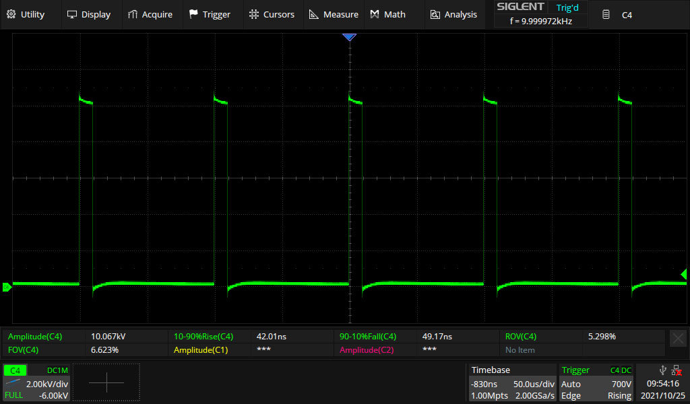Image resolution: width=690 pixels, height=404 pixels.
Task: Click the 6.623% FOV value
Action: click(104, 350)
